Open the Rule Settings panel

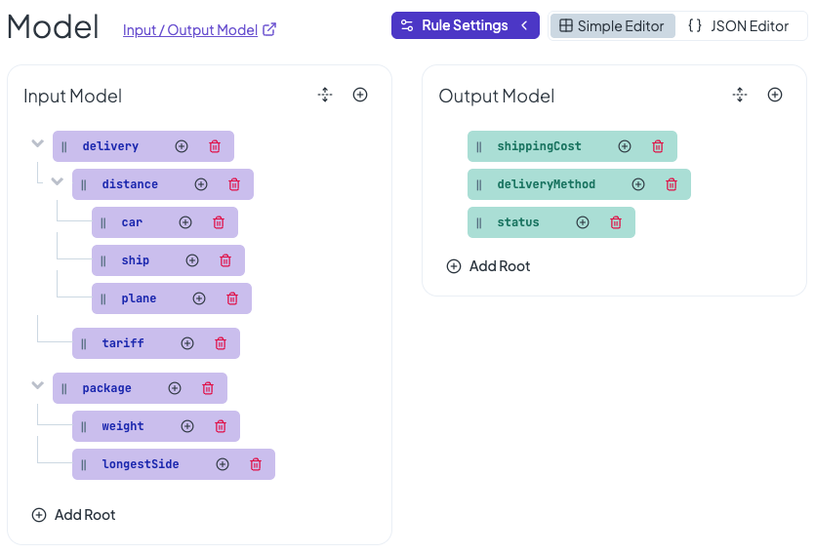[x=465, y=25]
